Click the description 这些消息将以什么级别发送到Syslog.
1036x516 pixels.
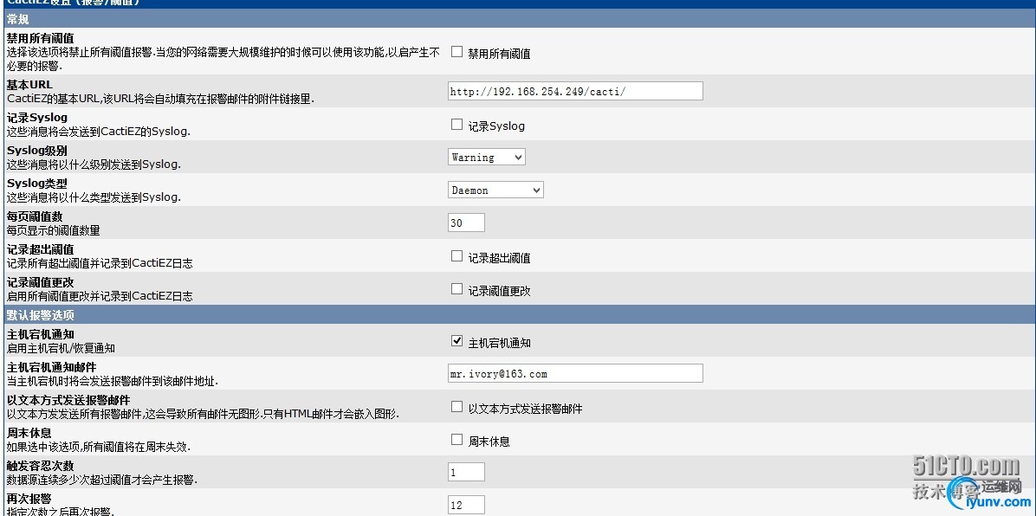click(x=94, y=164)
